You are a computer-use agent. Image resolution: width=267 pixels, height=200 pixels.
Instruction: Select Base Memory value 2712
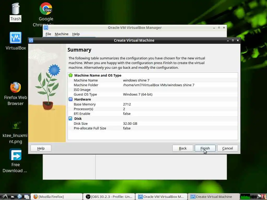coord(127,104)
